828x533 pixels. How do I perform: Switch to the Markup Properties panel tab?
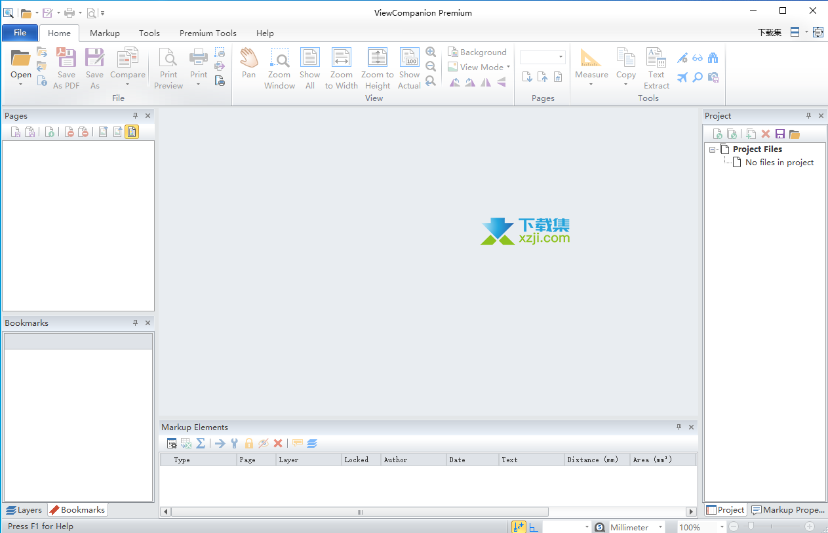pos(788,510)
